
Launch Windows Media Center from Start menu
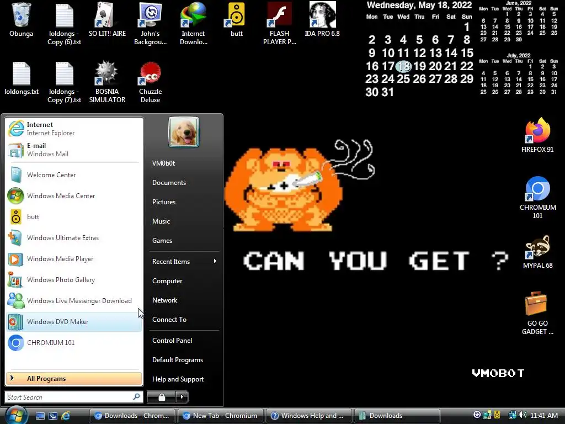pos(74,196)
